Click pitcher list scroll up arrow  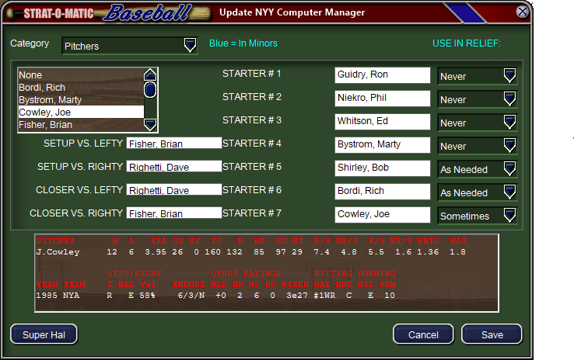pyautogui.click(x=150, y=74)
